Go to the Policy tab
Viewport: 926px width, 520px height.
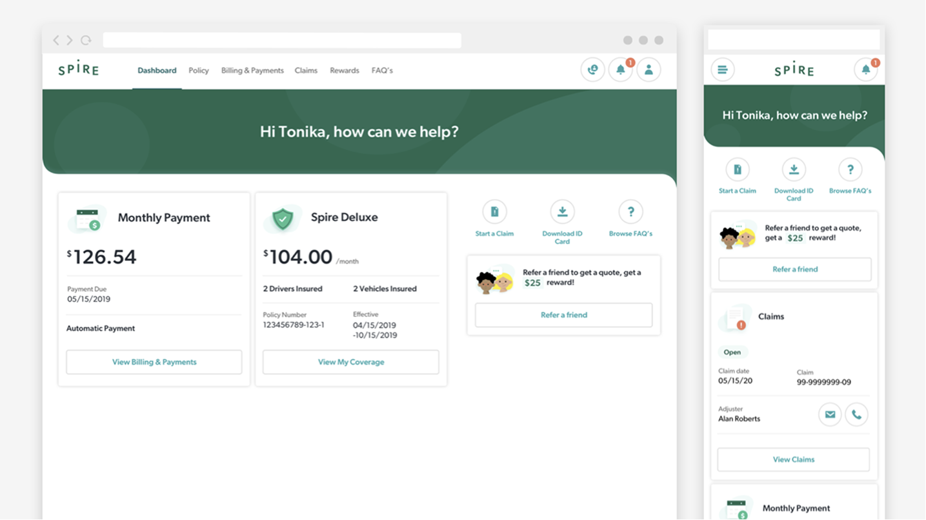(x=198, y=71)
